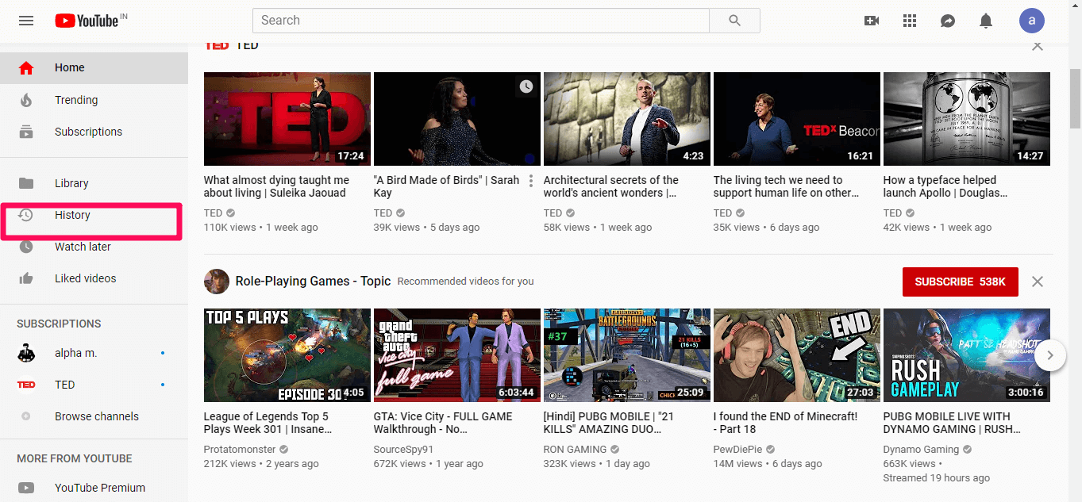Open the account avatar menu
The image size is (1082, 502).
(x=1032, y=21)
